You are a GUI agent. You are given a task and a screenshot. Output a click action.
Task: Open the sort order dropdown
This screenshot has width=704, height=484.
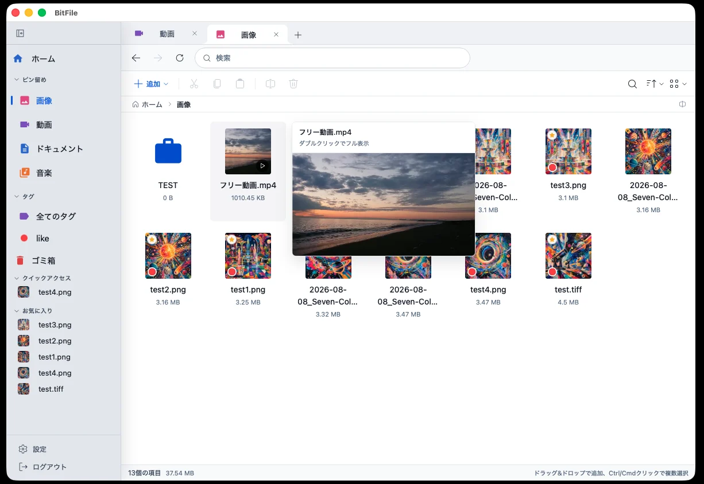pos(655,84)
